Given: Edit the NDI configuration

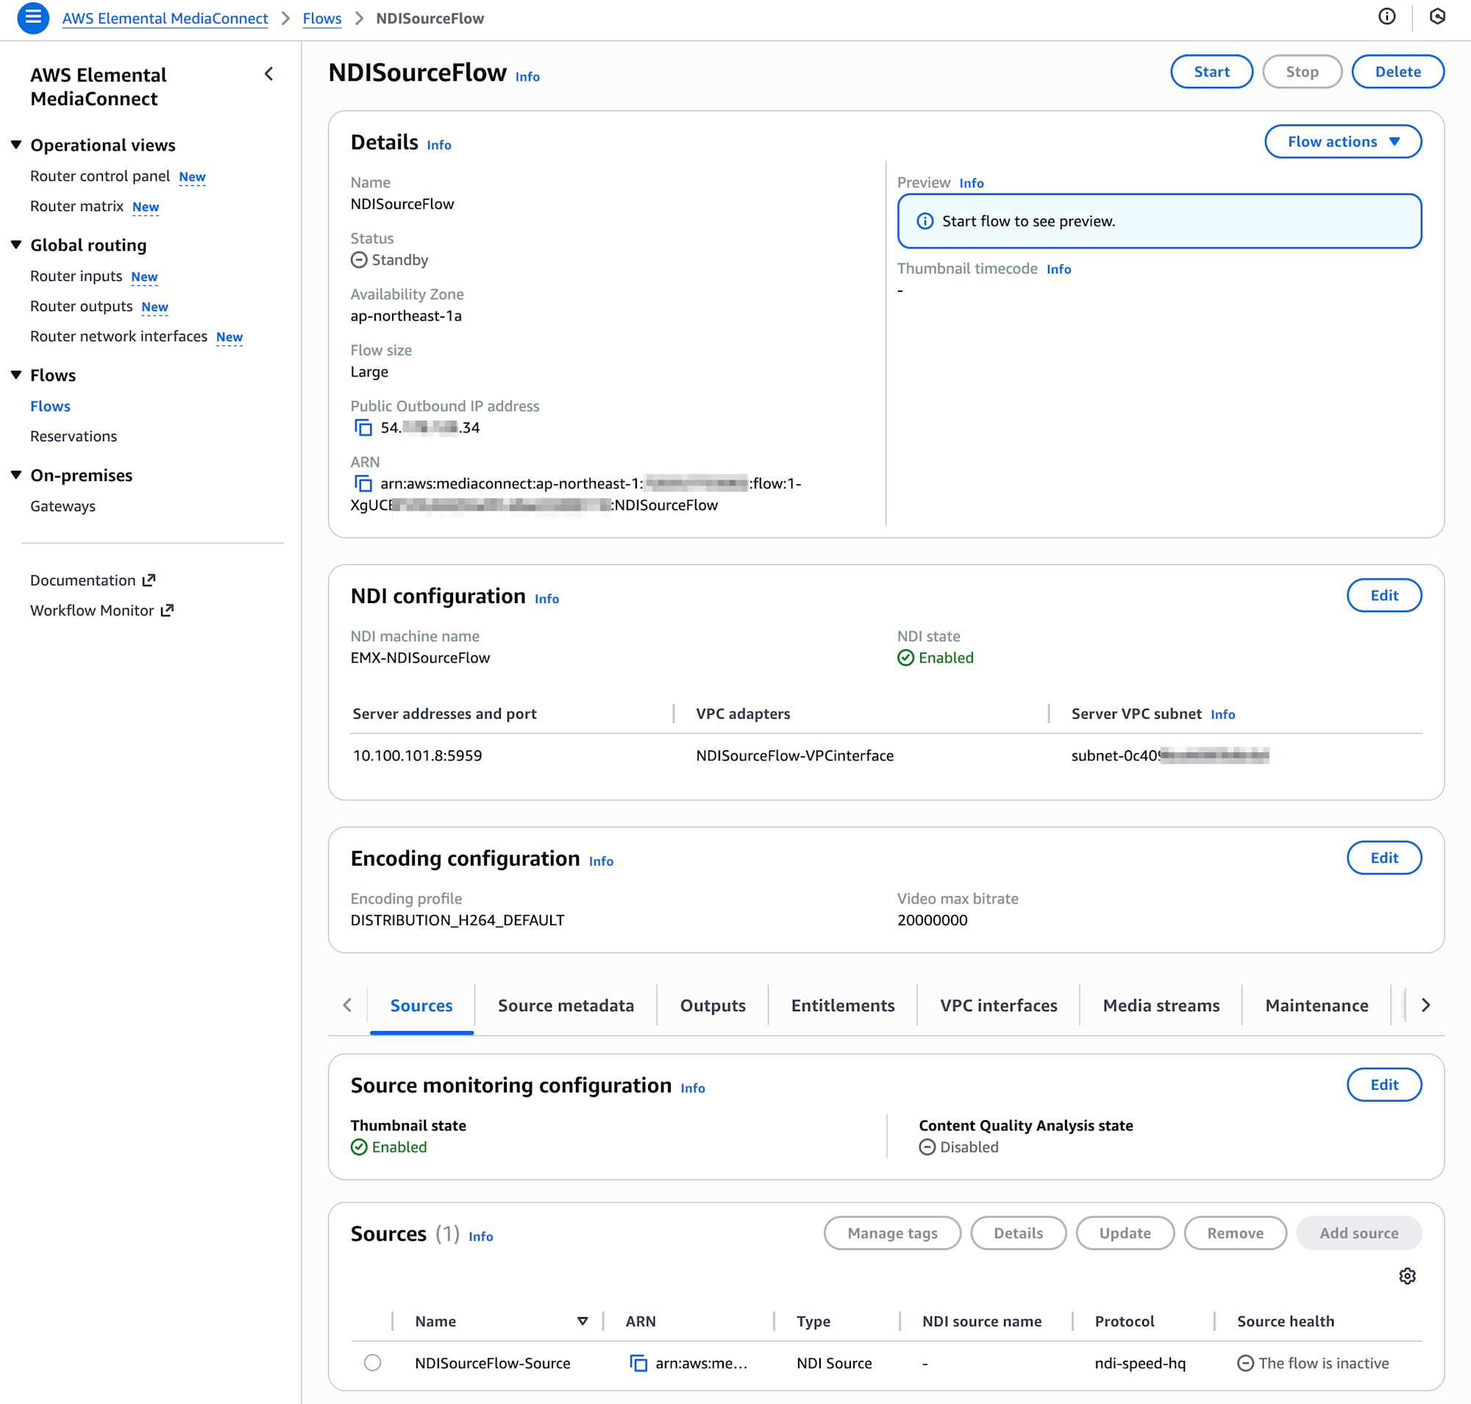Looking at the screenshot, I should pyautogui.click(x=1383, y=595).
